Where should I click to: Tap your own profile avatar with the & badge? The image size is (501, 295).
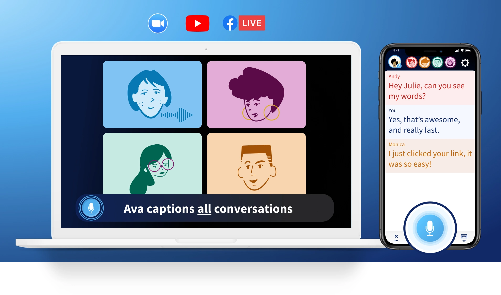tap(395, 62)
